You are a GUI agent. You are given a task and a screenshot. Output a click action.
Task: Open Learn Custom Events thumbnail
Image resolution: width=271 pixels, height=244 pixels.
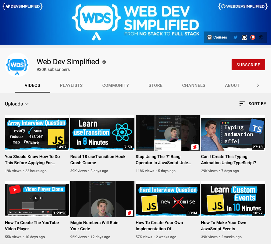point(233,199)
